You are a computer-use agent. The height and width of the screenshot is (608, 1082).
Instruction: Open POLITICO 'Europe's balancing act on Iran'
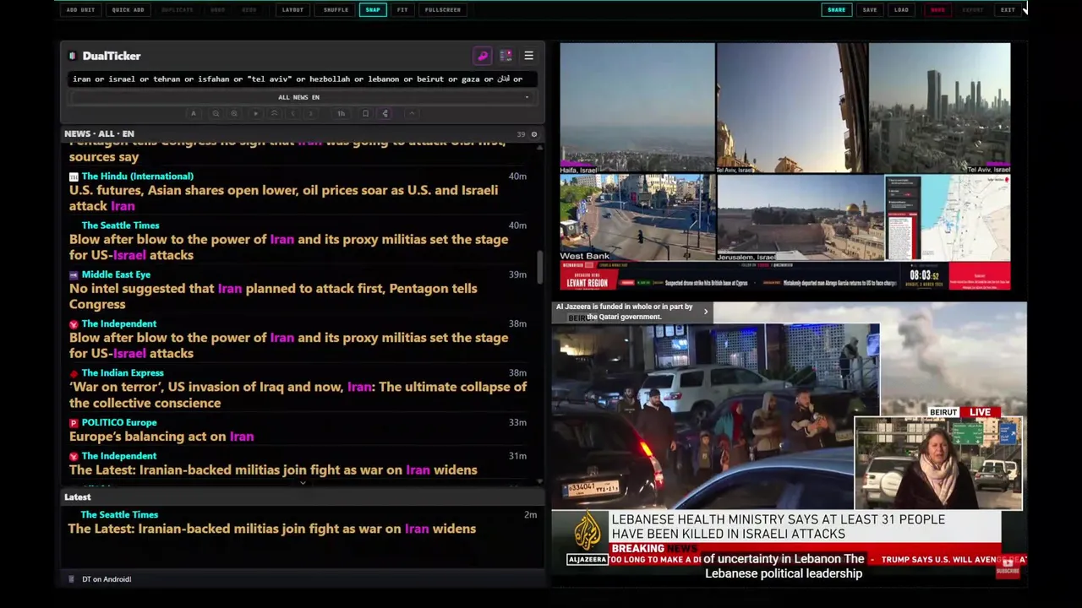161,437
